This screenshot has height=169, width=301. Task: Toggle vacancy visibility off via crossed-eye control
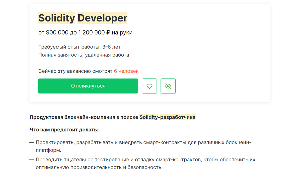[168, 86]
